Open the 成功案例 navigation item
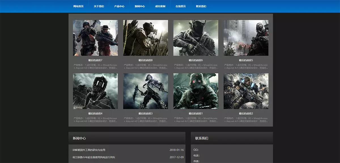The image size is (340, 163). 160,6
